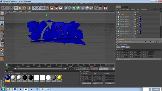Click the red record keyframe button
The image size is (162, 91).
point(92,69)
